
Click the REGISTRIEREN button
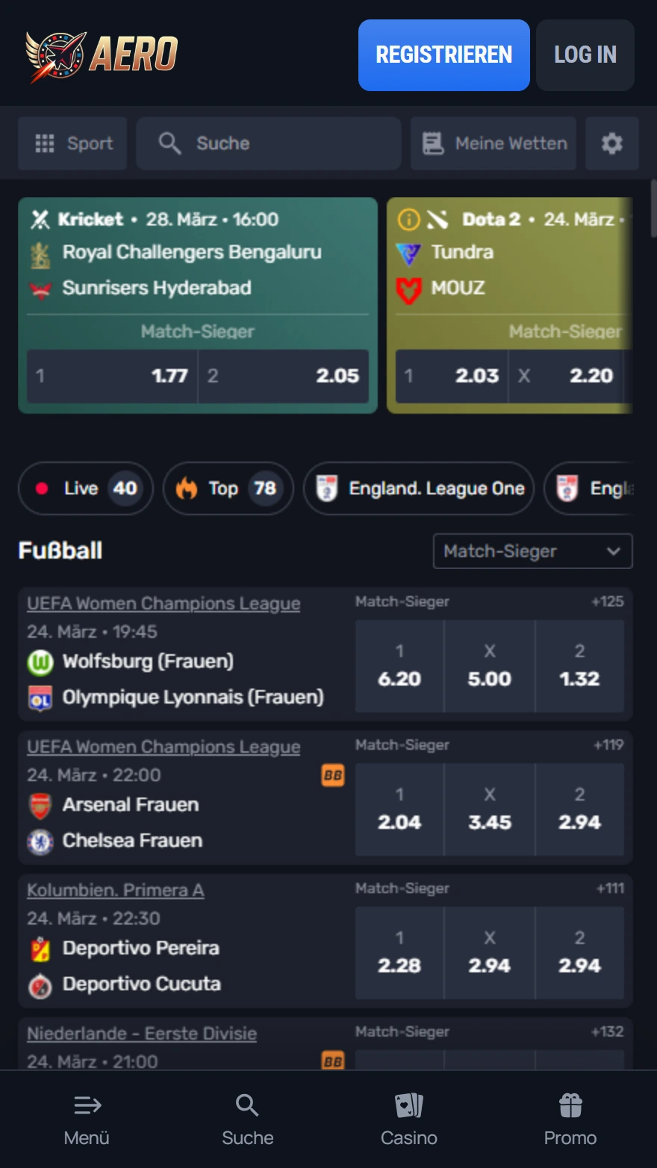click(x=443, y=55)
